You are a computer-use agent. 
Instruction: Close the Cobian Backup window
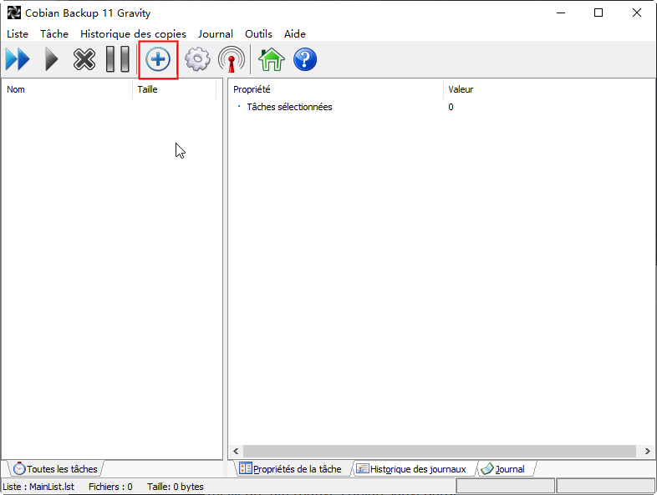[x=636, y=13]
